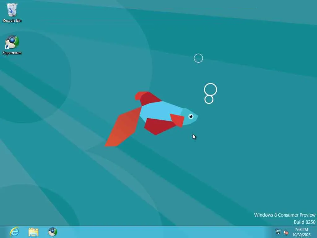Open the clock showing 7:48 PM

point(302,232)
